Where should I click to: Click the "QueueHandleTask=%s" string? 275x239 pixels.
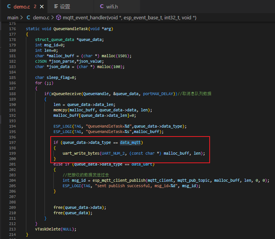[109, 132]
